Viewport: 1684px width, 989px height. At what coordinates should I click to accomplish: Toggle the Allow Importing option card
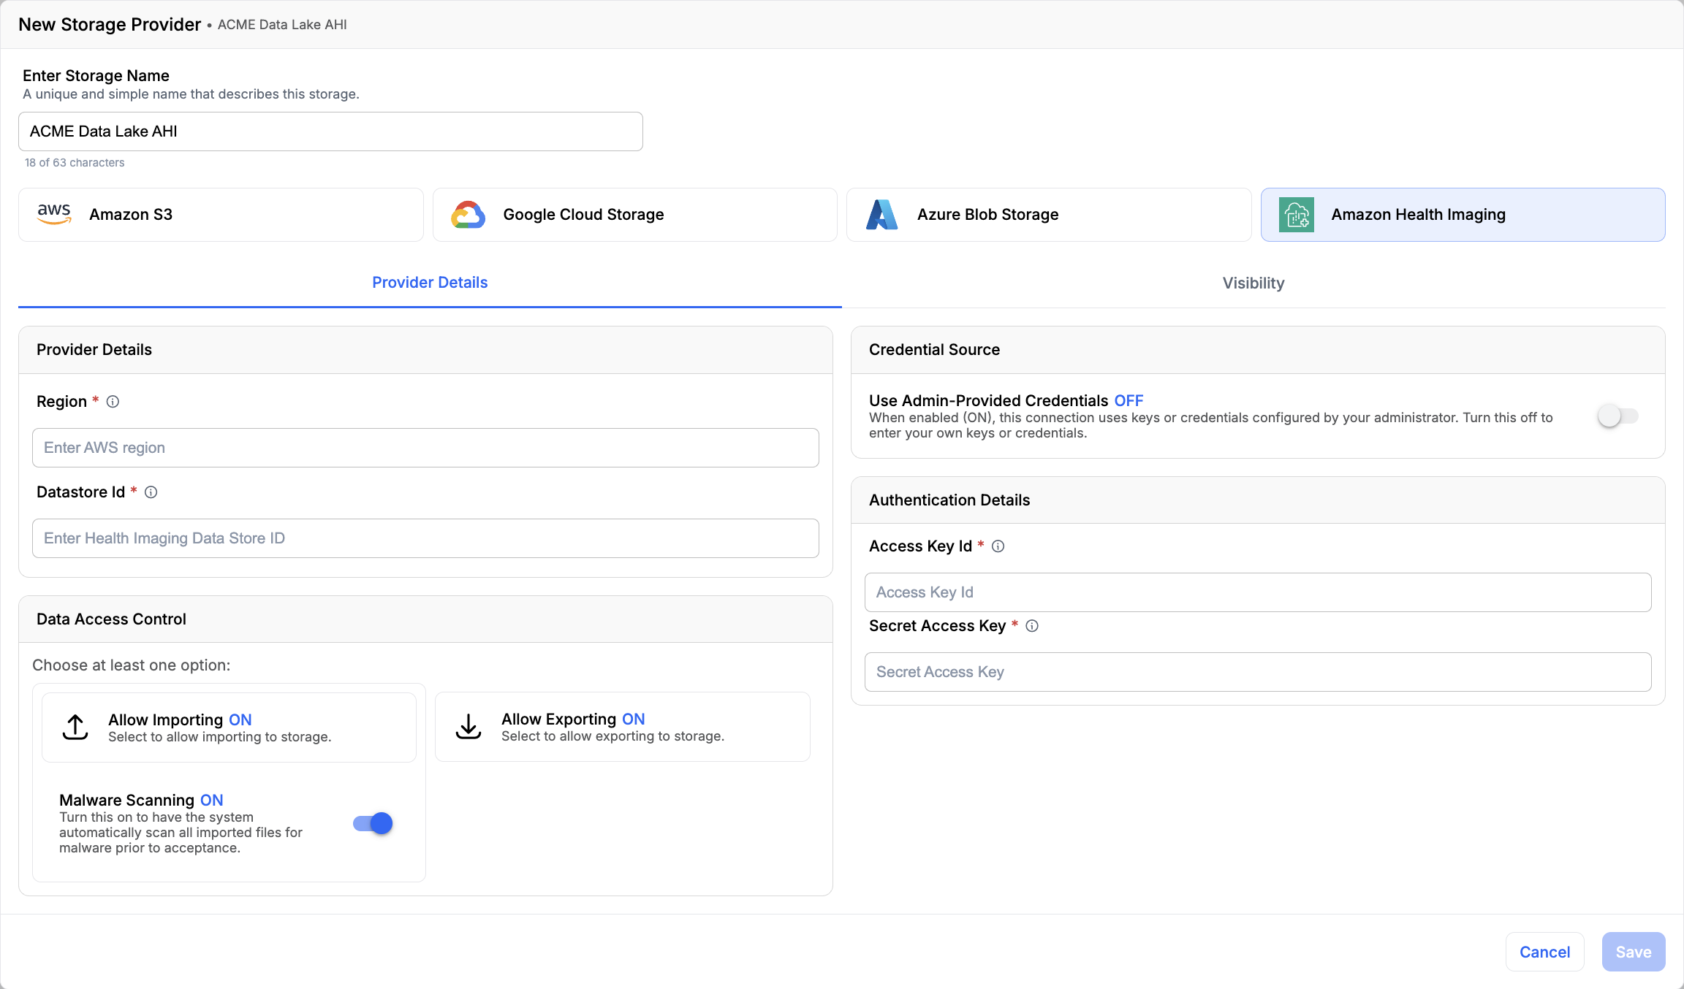click(x=229, y=728)
